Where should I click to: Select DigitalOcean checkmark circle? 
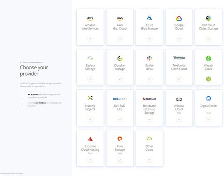coord(208,119)
